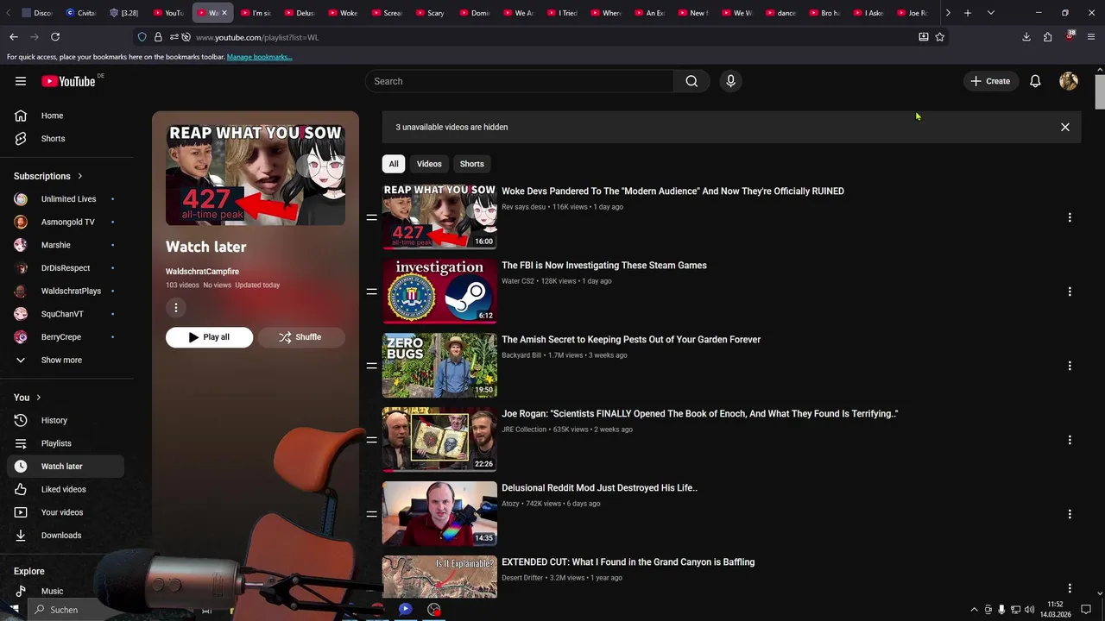Reload the page in the browser
This screenshot has height=621, width=1105.
click(x=55, y=37)
